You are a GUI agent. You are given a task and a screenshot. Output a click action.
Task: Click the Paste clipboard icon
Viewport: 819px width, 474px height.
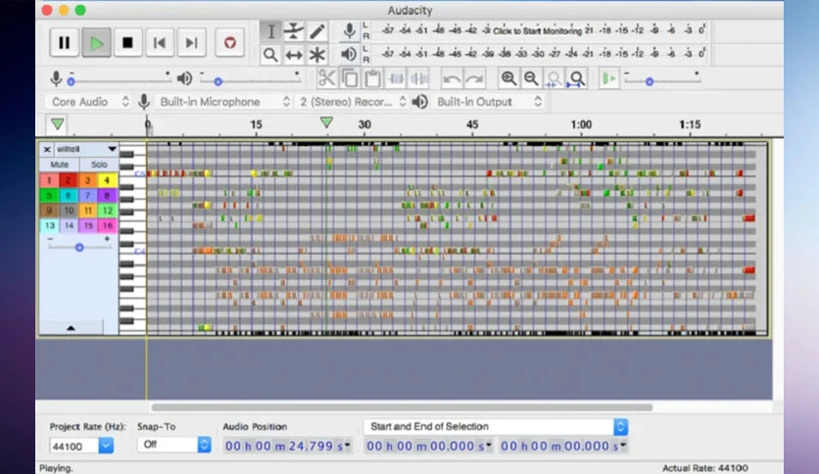372,78
